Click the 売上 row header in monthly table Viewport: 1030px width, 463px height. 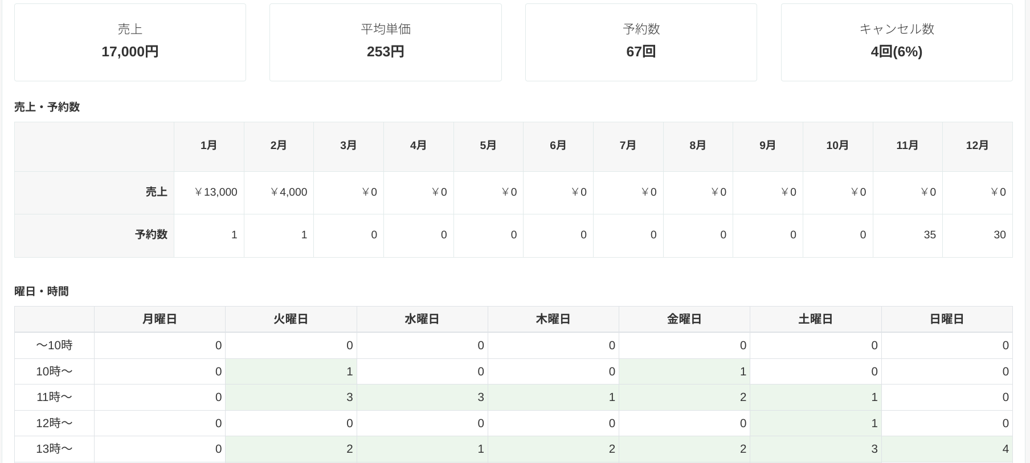click(156, 192)
